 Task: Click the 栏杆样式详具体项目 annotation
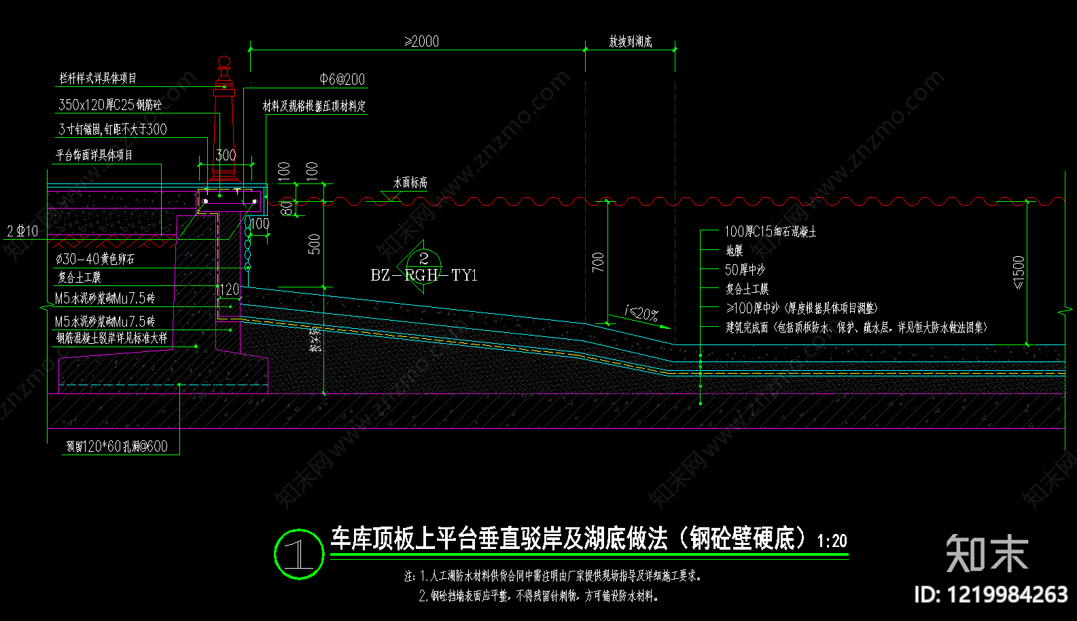tap(98, 78)
